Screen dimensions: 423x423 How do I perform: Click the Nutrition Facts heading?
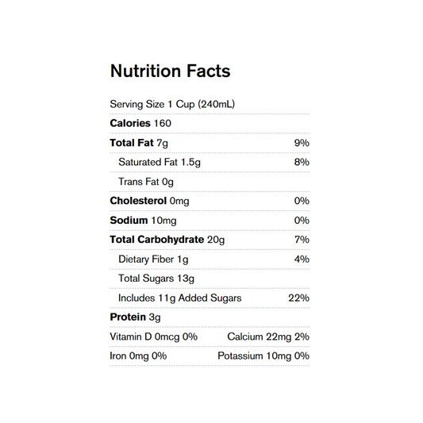170,71
